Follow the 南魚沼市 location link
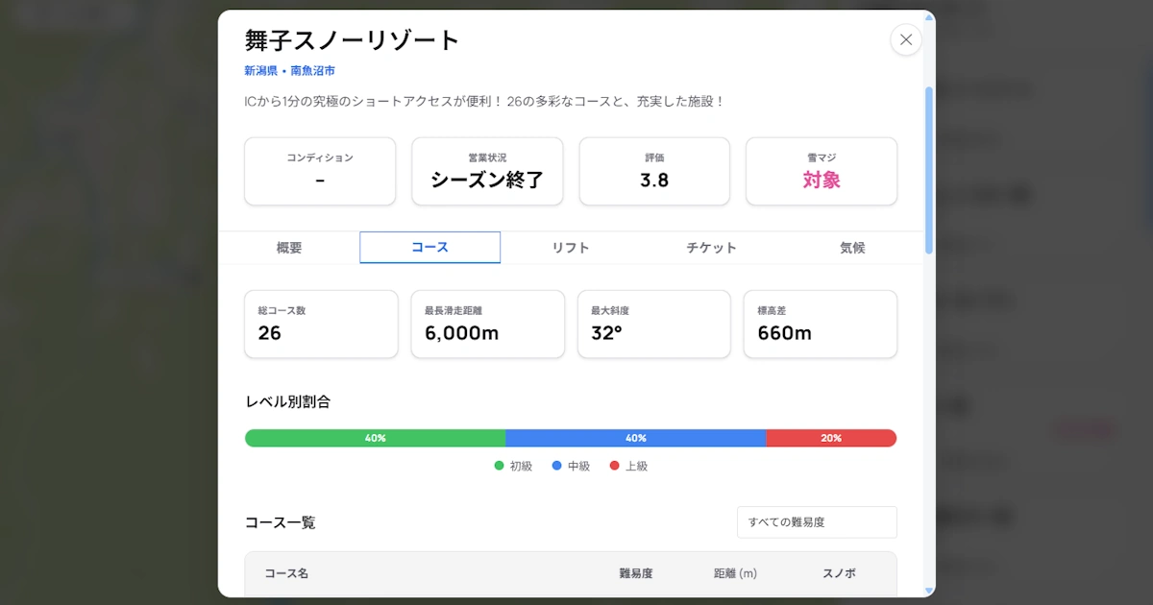Viewport: 1153px width, 605px height. [312, 71]
